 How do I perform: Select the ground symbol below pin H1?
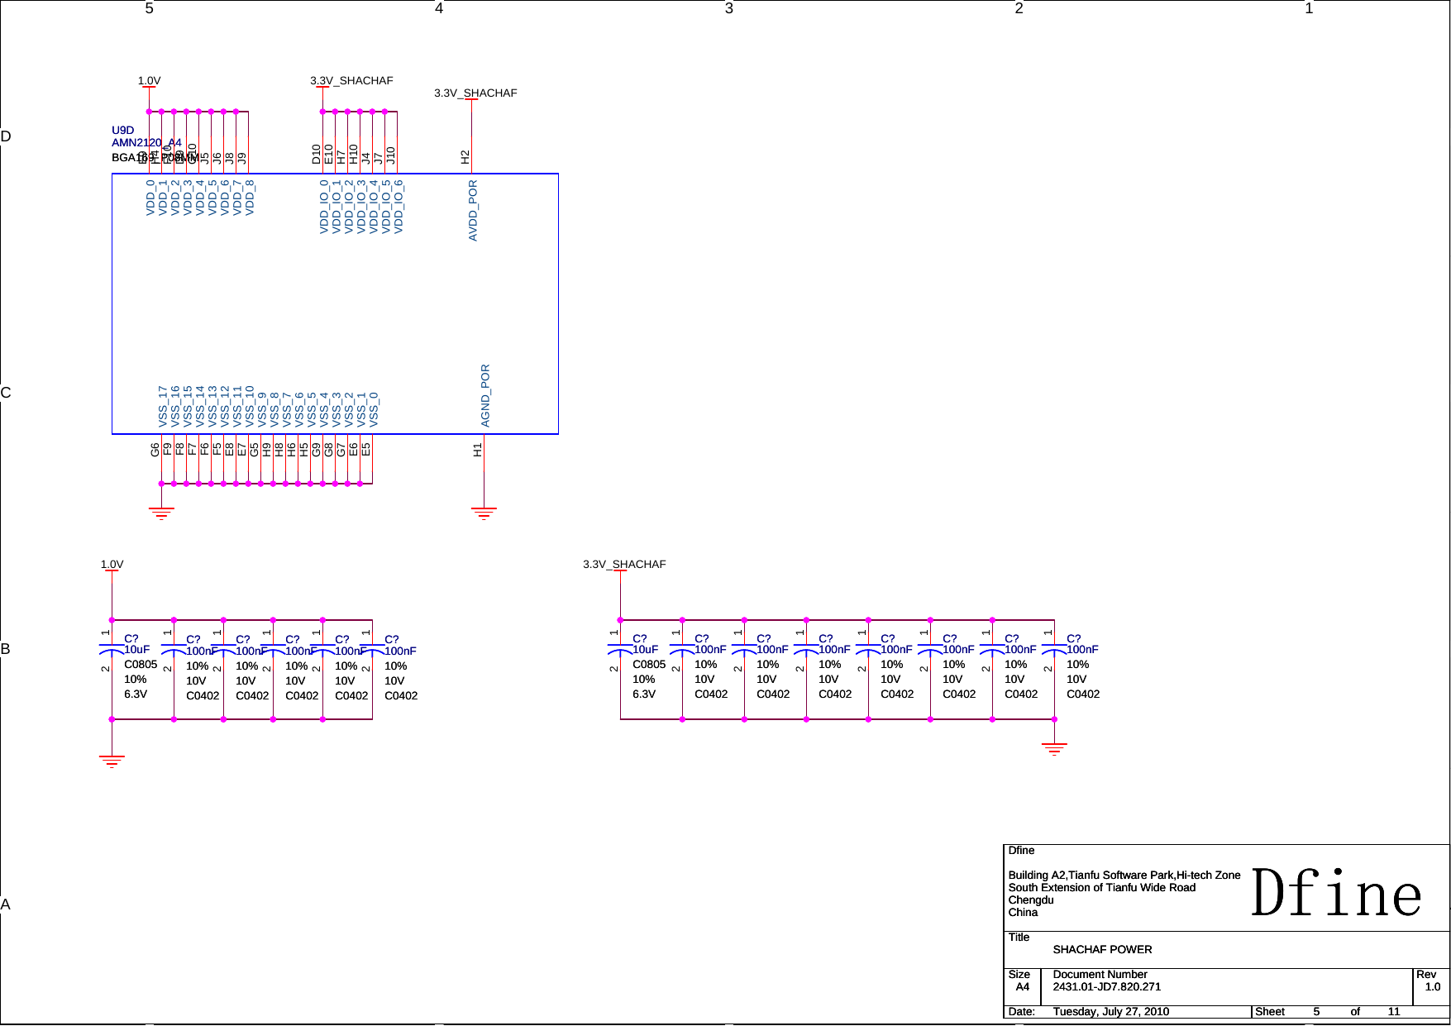[x=484, y=513]
